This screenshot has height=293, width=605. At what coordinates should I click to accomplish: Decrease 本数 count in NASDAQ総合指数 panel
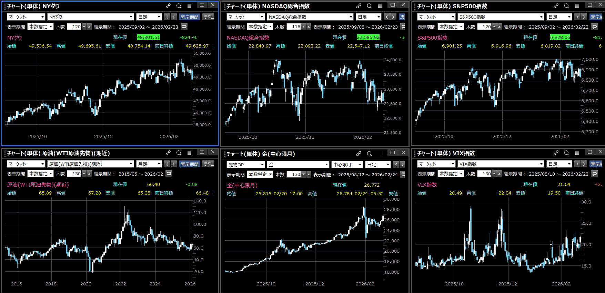point(303,27)
